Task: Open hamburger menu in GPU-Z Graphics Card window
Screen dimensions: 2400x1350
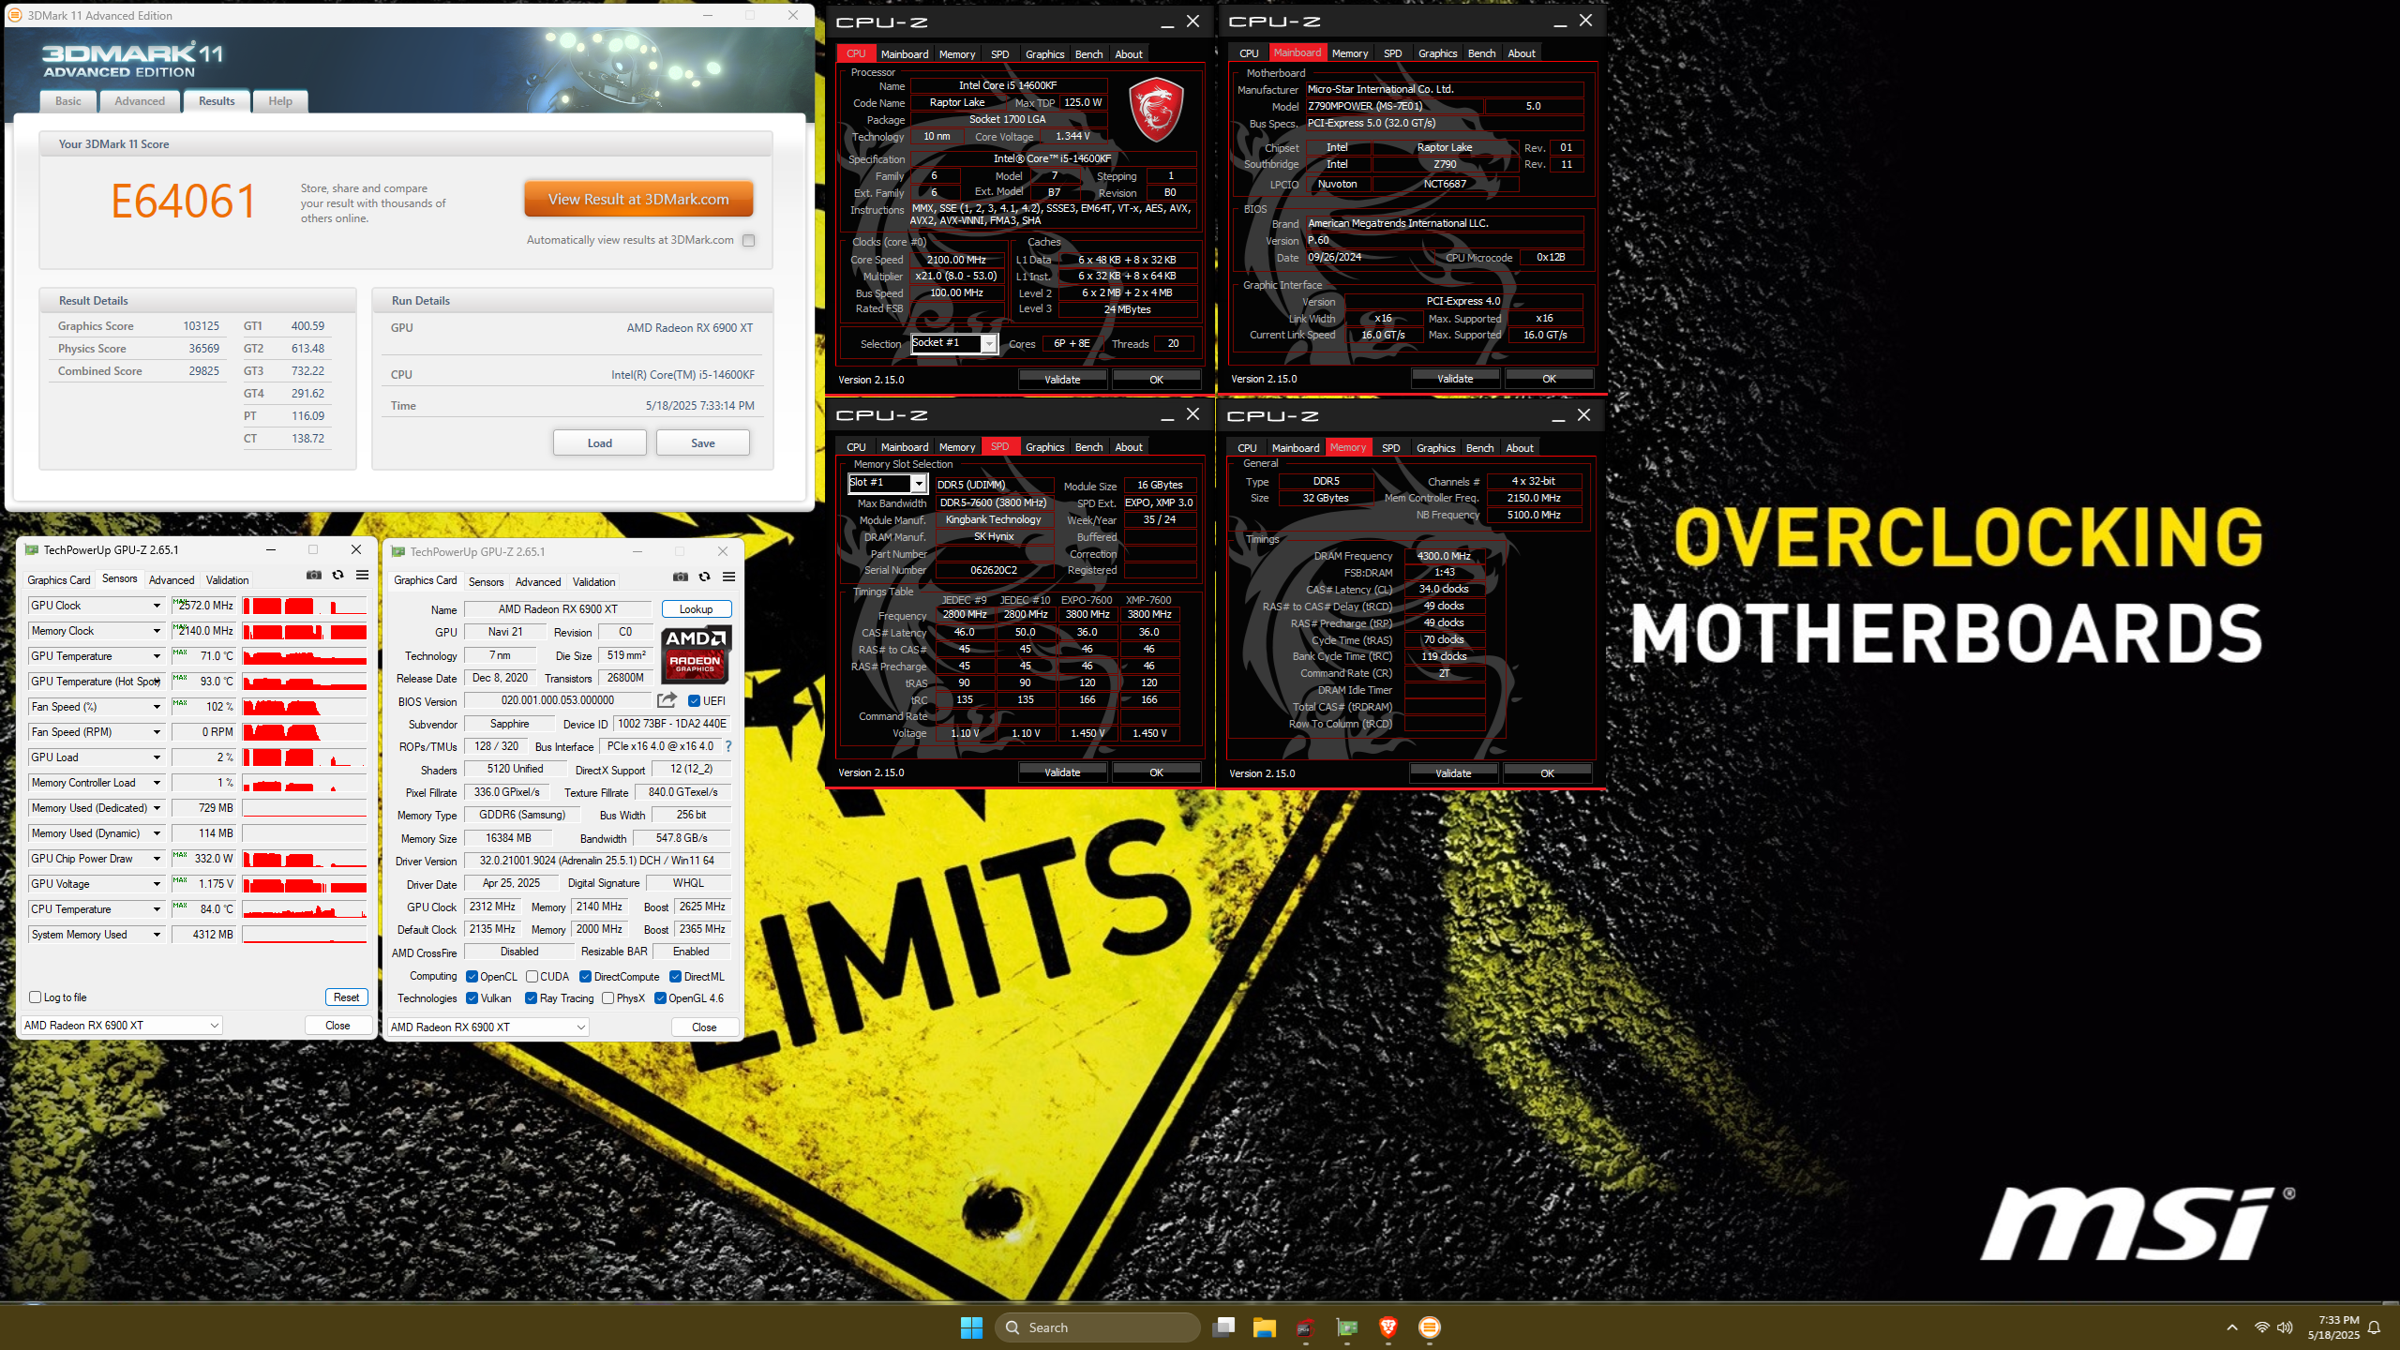Action: click(729, 577)
